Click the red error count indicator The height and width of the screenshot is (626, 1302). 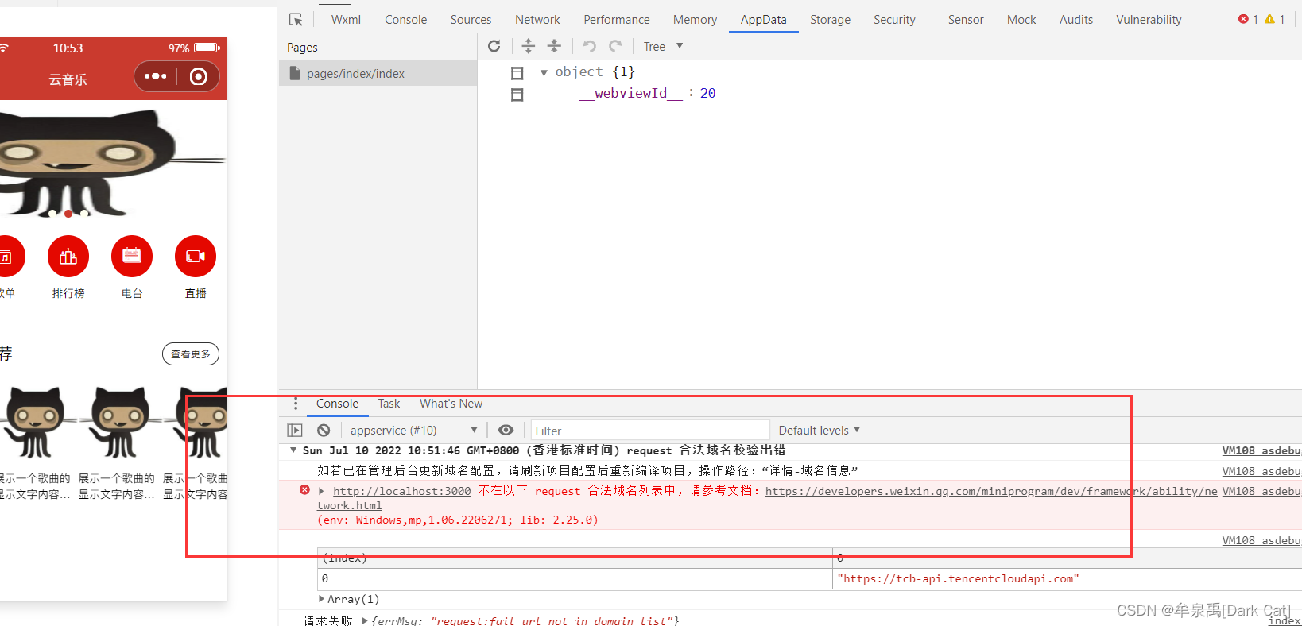pos(1248,19)
